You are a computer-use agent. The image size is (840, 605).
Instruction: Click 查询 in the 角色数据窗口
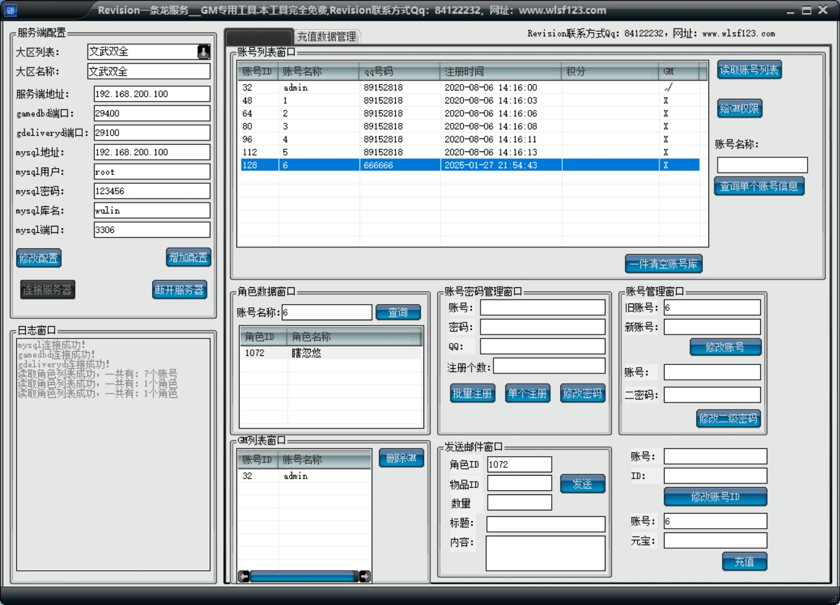[x=398, y=313]
